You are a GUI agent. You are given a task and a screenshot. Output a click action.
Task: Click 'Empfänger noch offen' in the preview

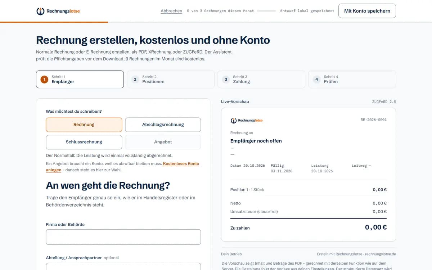[256, 141]
